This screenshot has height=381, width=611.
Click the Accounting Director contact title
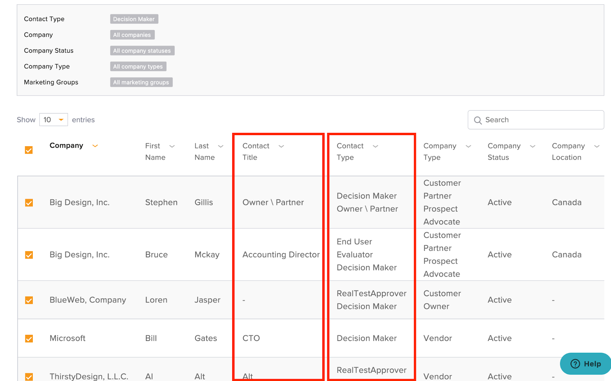pyautogui.click(x=281, y=255)
